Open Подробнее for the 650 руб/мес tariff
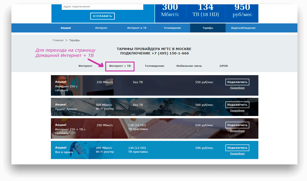The height and width of the screenshot is (181, 307). pos(237,131)
